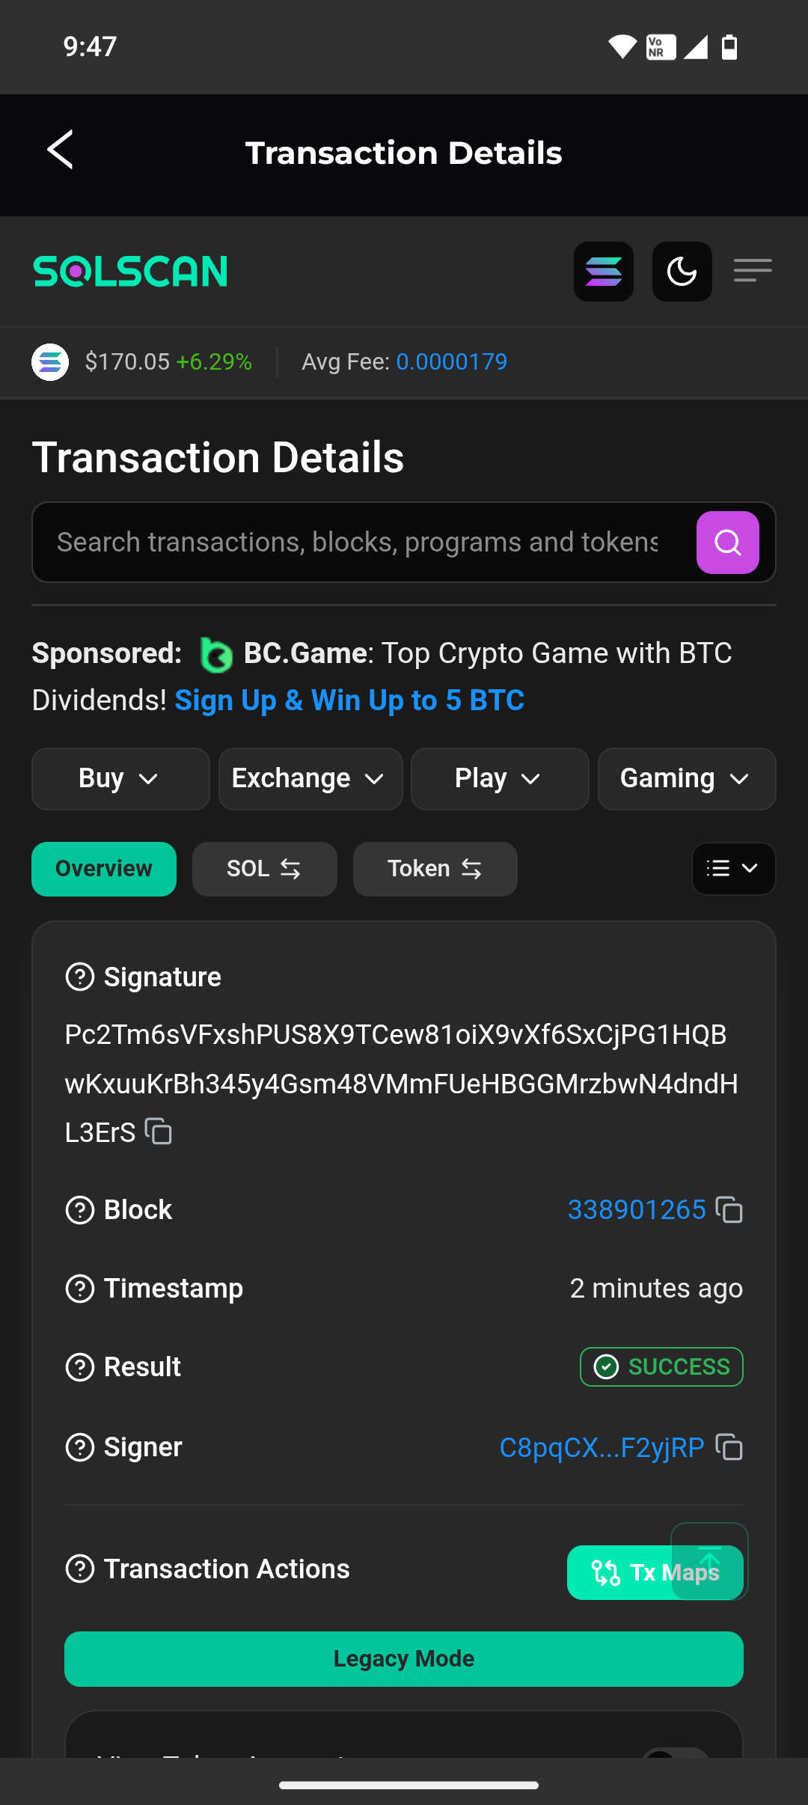The image size is (808, 1805).
Task: Switch to the SOL tab
Action: tap(264, 869)
